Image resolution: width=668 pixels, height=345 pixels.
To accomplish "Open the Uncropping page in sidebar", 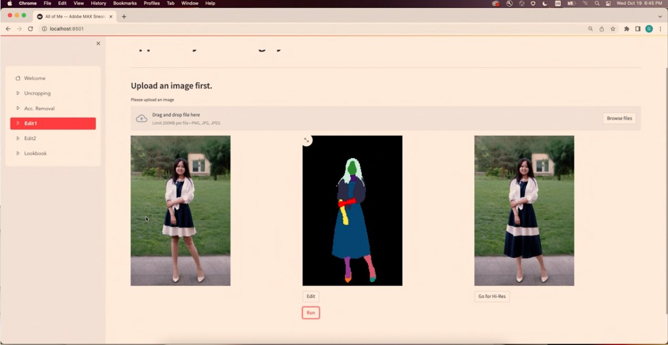I will point(53,93).
